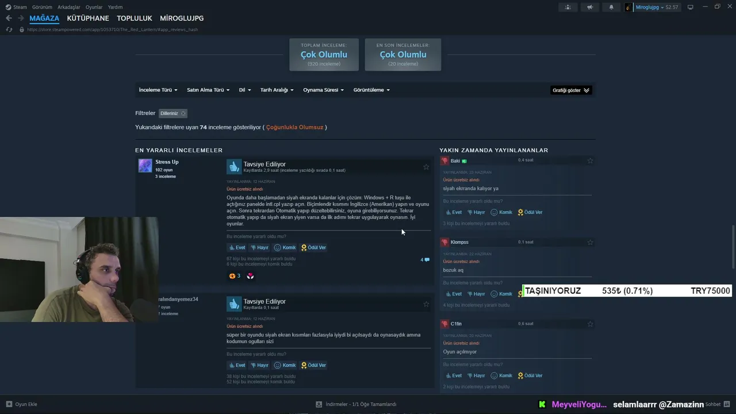
Task: Mark Klompss's review as Komik
Action: (501, 294)
